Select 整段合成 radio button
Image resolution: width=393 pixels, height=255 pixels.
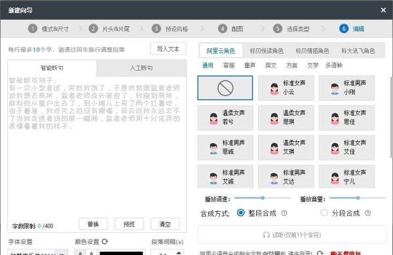pos(240,212)
